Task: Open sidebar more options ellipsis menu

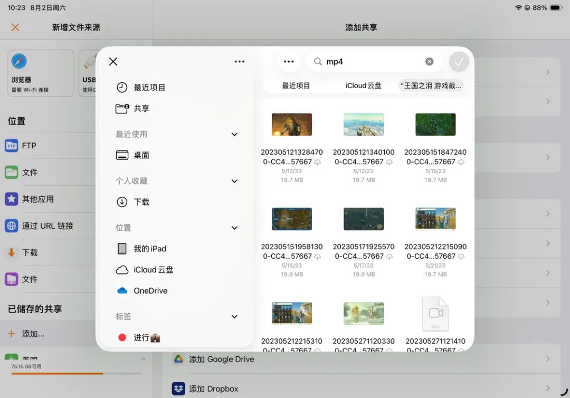Action: (x=239, y=61)
